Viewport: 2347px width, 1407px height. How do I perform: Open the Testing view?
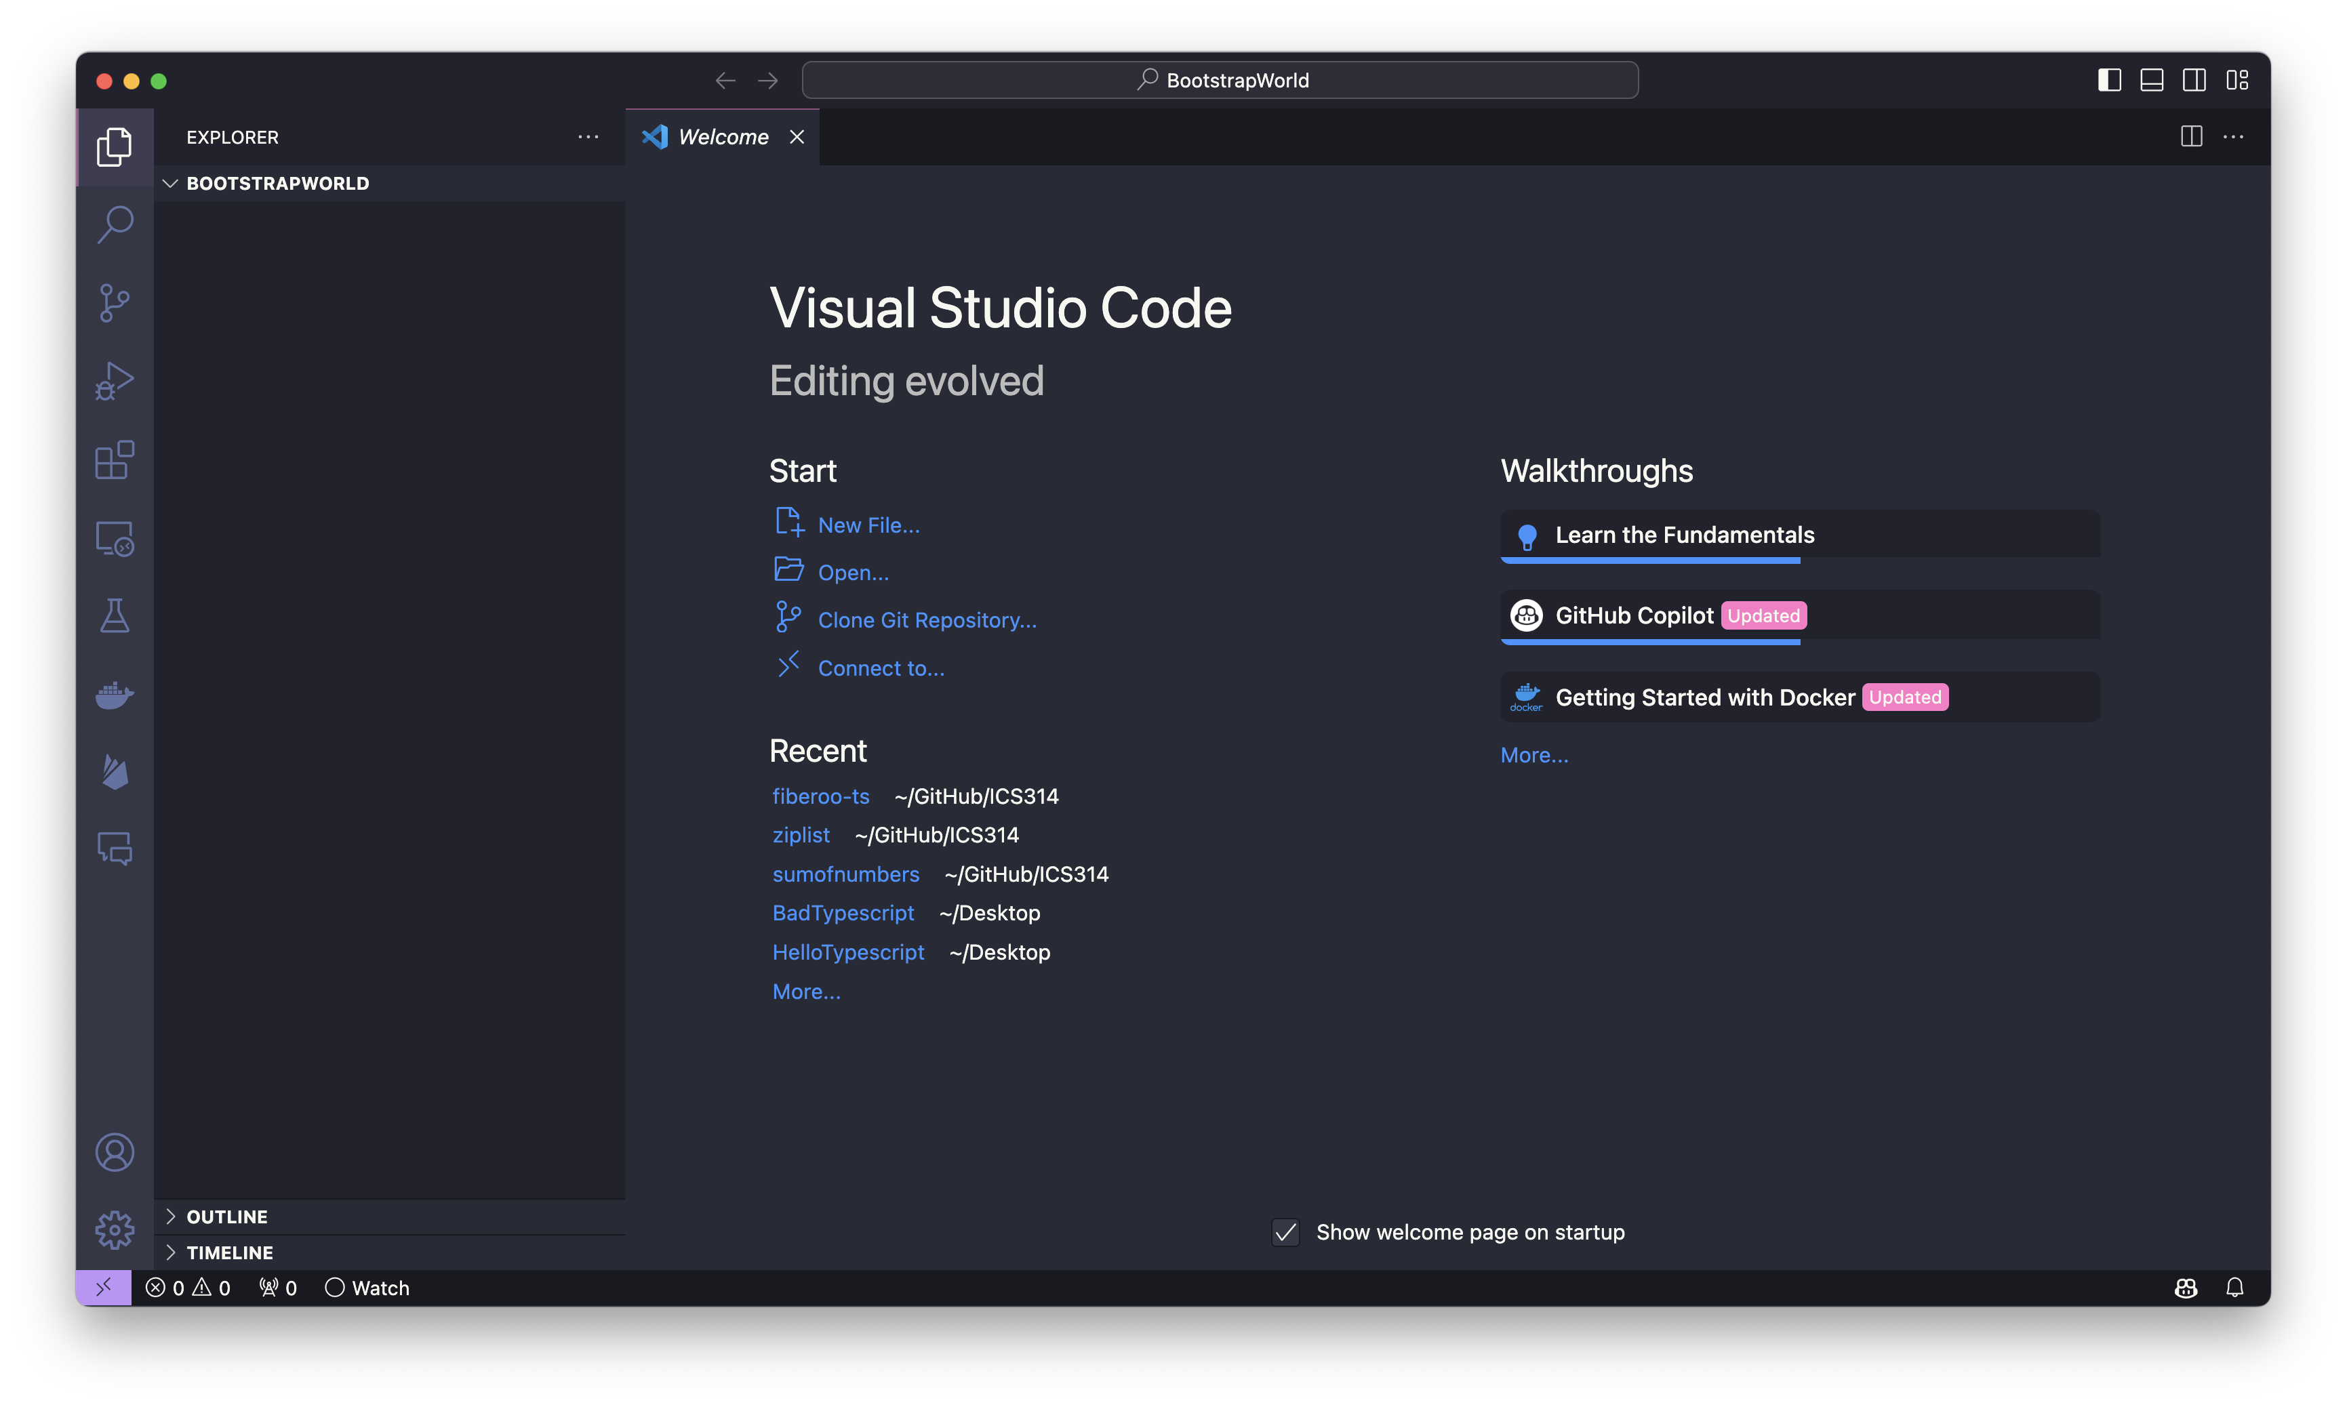point(115,616)
